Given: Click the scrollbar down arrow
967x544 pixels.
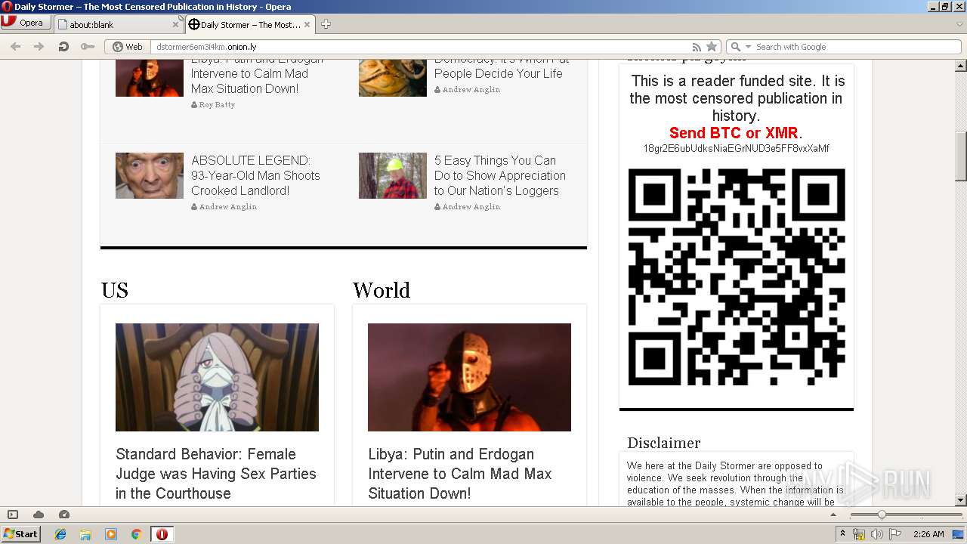Looking at the screenshot, I should point(960,500).
